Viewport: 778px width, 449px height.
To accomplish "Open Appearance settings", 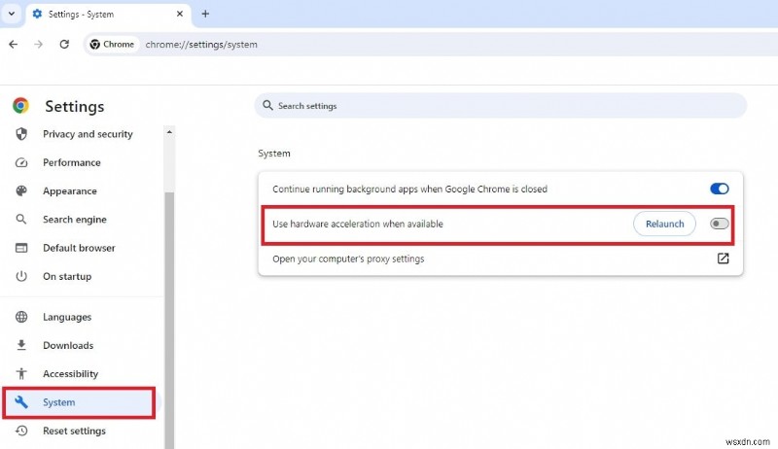I will [x=69, y=190].
